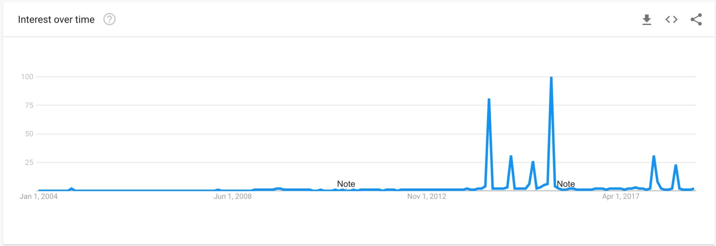Click the tallest peak reaching 100

coord(552,77)
